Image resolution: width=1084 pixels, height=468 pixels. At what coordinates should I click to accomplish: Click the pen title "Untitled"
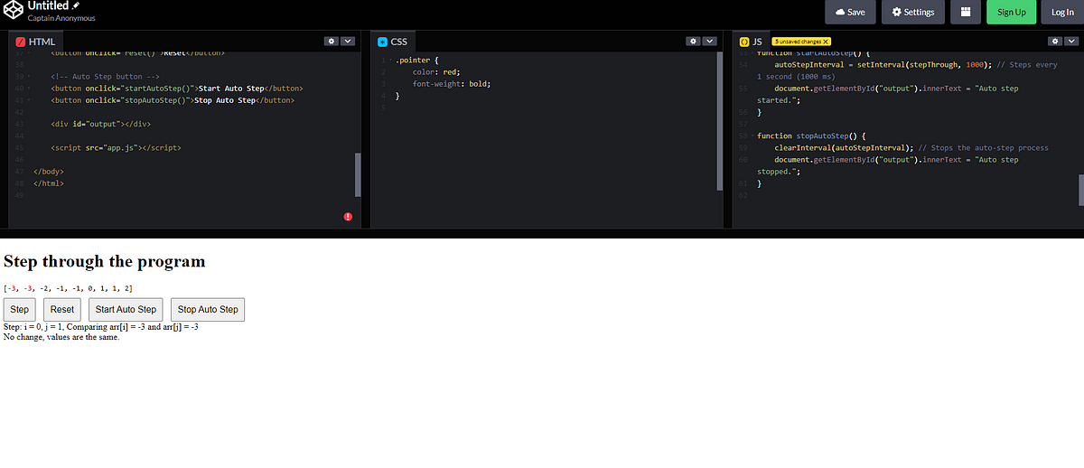click(x=48, y=6)
